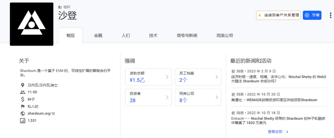Click the 种子 funding stage text

pyautogui.click(x=31, y=99)
